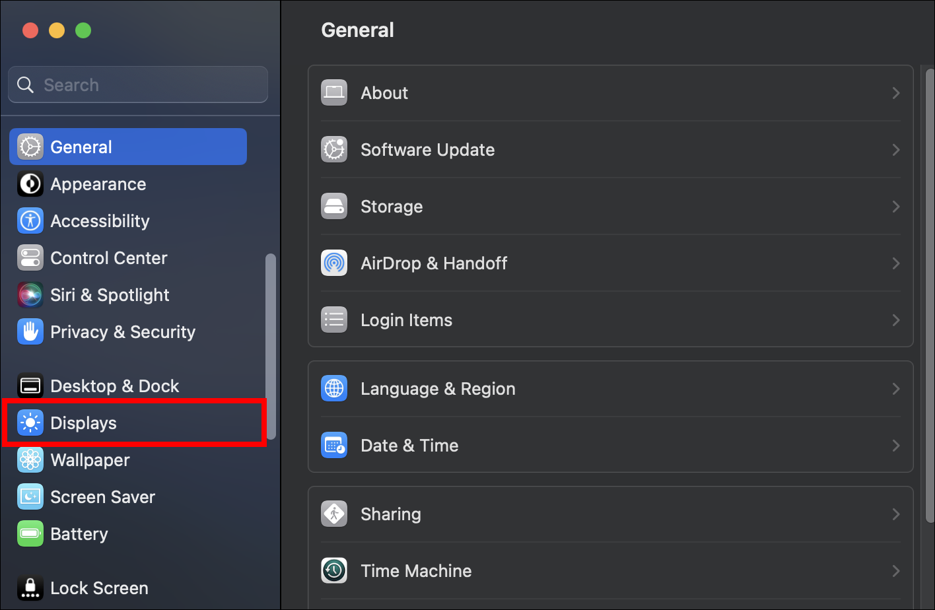Click the sidebar vertical scrollbar
This screenshot has height=610, width=935.
(270, 347)
